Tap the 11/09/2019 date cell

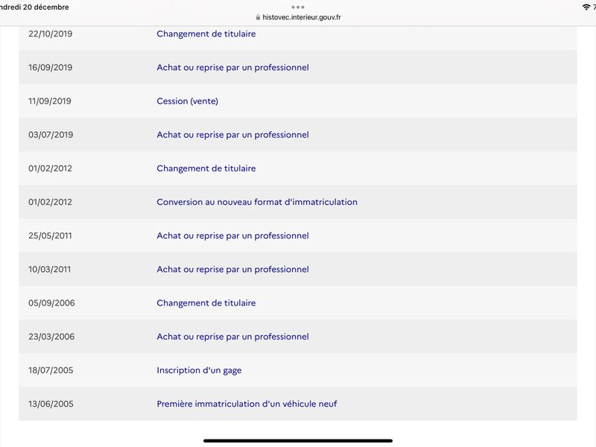tap(50, 101)
